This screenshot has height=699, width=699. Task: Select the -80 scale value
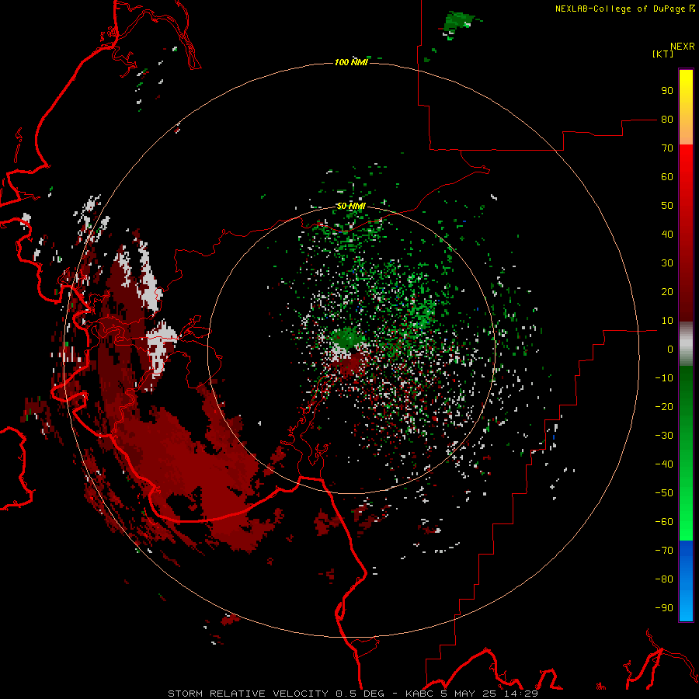pyautogui.click(x=664, y=579)
